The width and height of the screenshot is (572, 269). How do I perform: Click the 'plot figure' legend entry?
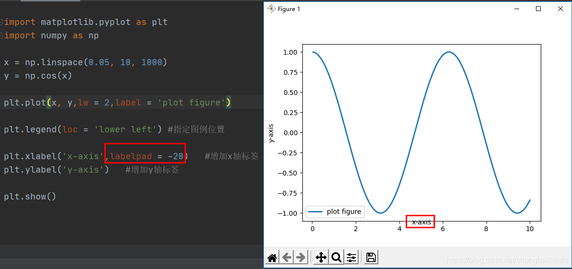click(335, 211)
